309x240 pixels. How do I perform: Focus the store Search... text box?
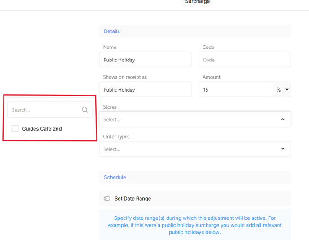(44, 110)
